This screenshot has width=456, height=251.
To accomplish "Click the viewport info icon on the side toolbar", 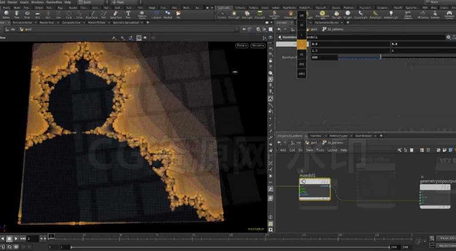I will click(271, 217).
